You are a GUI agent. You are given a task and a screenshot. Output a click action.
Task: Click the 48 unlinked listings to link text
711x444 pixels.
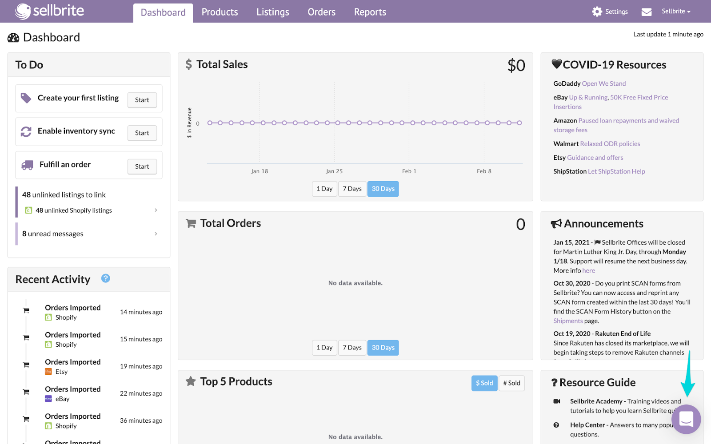64,195
